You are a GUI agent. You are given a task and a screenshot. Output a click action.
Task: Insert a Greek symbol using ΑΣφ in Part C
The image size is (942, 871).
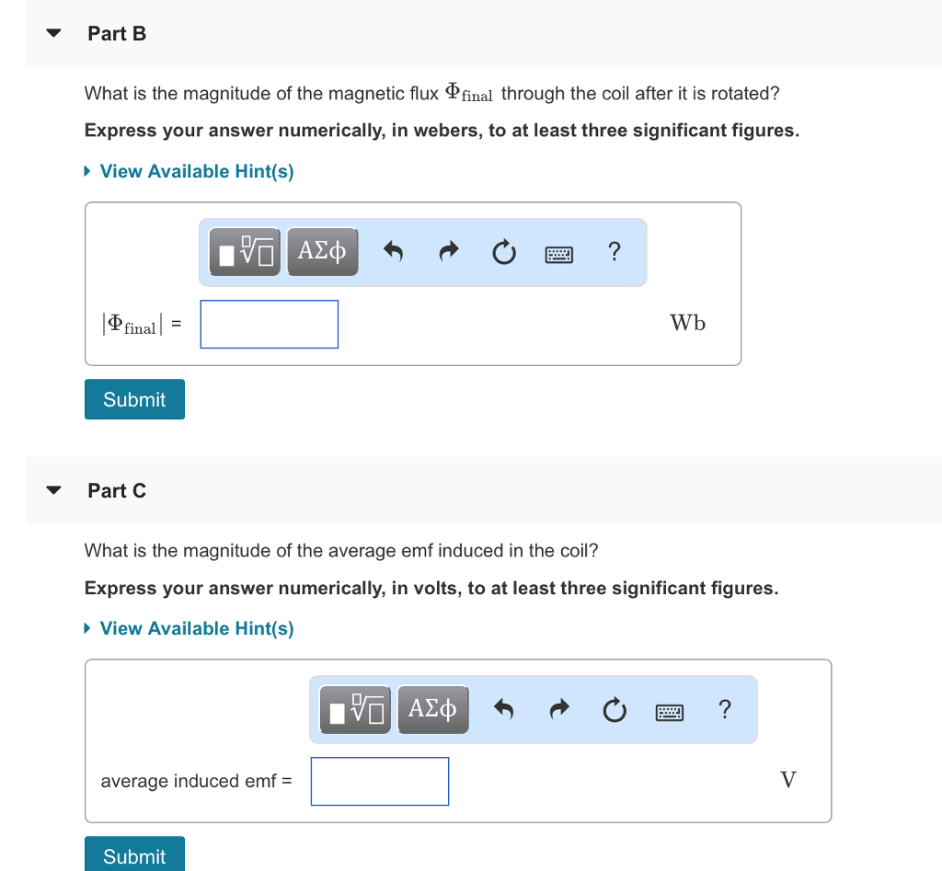pyautogui.click(x=432, y=708)
